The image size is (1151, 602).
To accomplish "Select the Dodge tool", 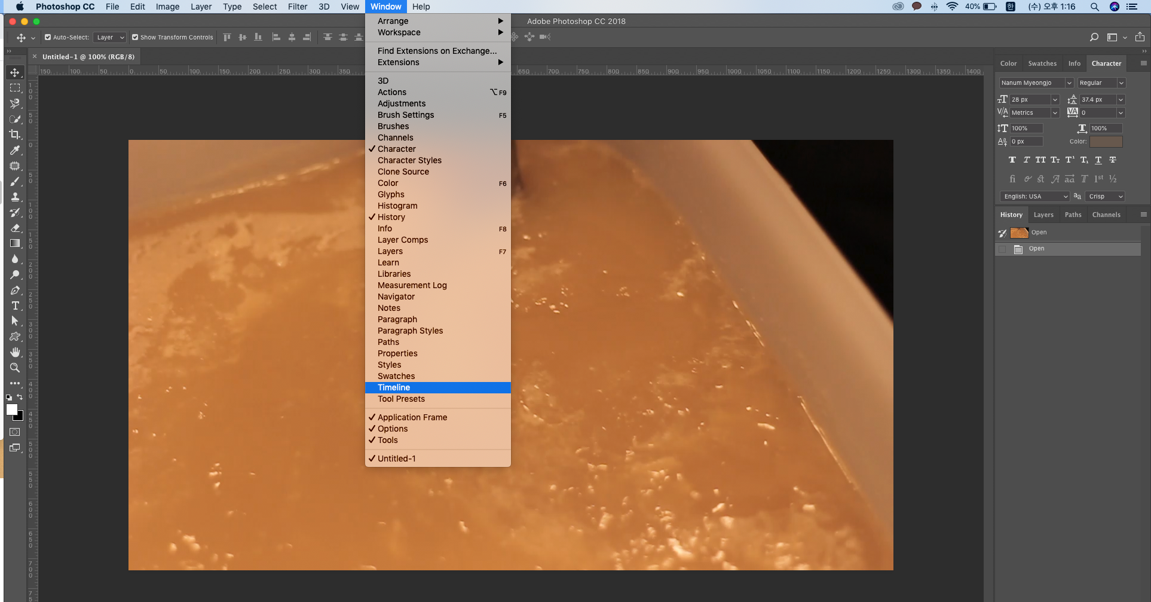I will (x=15, y=274).
